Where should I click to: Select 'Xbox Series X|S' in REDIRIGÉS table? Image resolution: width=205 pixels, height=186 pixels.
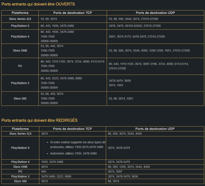(20, 133)
